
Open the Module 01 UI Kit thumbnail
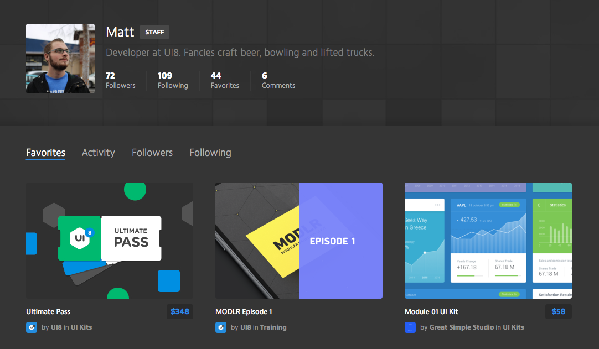[488, 241]
